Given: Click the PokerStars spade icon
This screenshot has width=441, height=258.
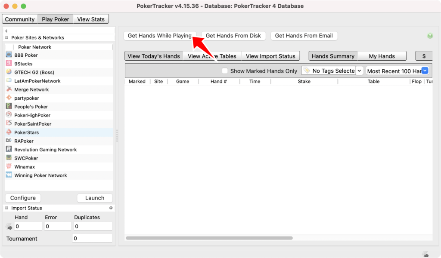Looking at the screenshot, I should tap(9, 132).
